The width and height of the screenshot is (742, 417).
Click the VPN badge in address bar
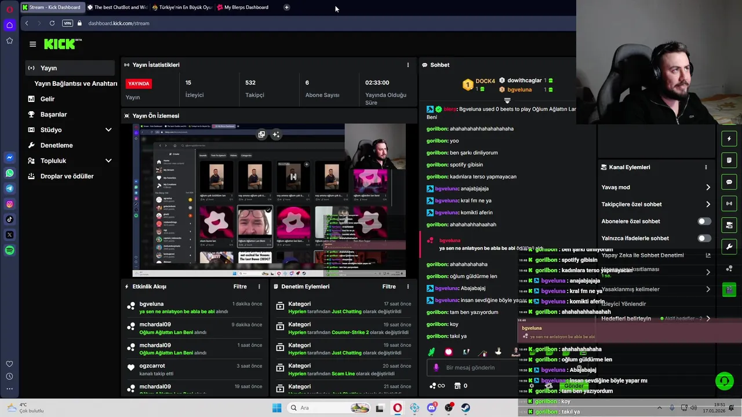tap(67, 23)
